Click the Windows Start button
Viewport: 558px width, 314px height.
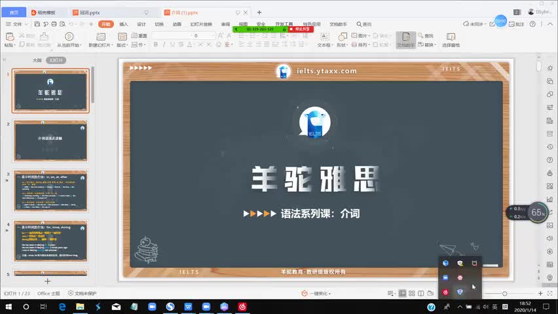(9, 307)
